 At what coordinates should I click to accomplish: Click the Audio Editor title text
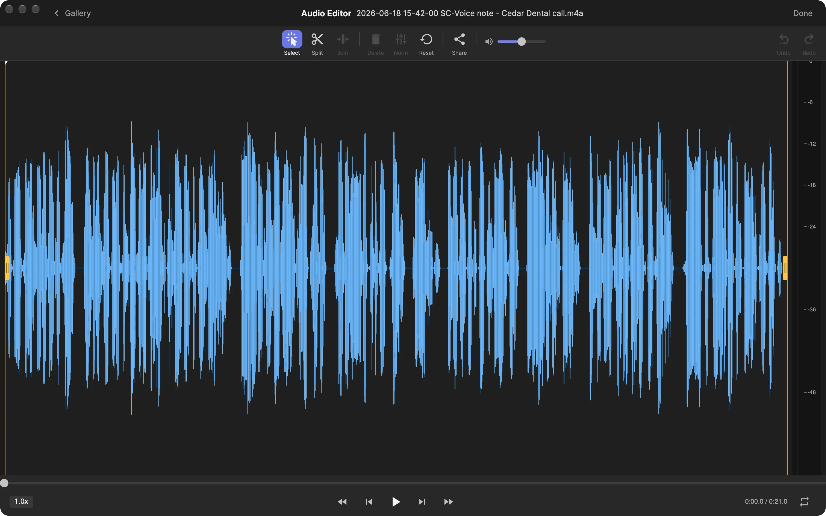pos(326,13)
